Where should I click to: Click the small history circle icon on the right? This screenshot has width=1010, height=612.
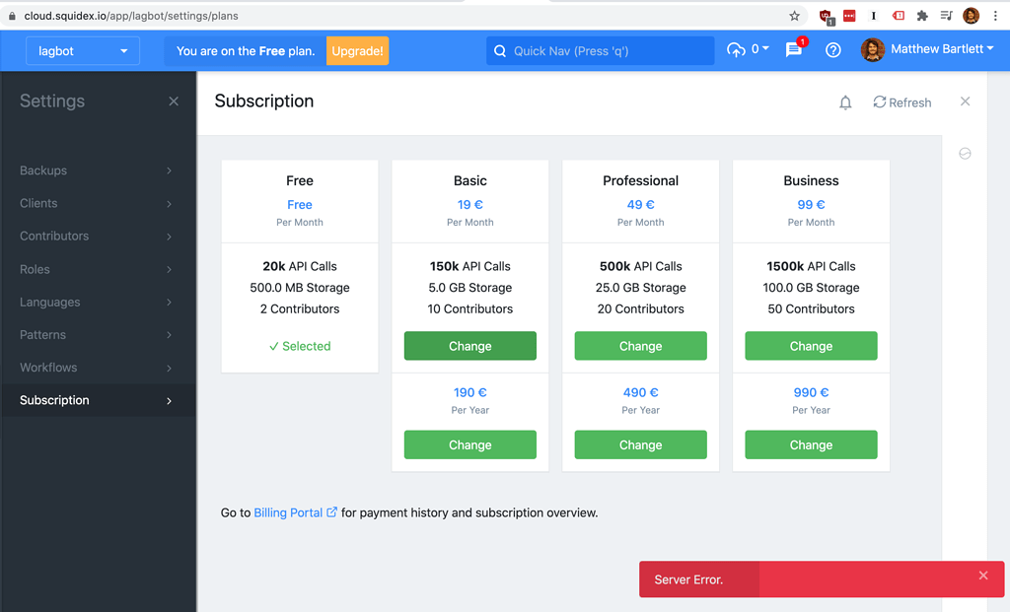(965, 154)
